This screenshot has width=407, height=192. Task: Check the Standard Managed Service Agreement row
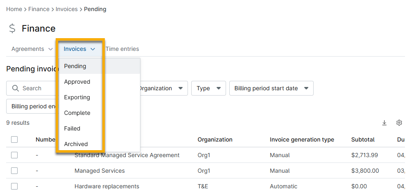[x=14, y=155]
